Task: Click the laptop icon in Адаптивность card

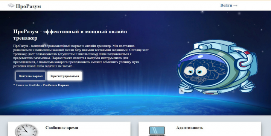Action: pos(157,132)
